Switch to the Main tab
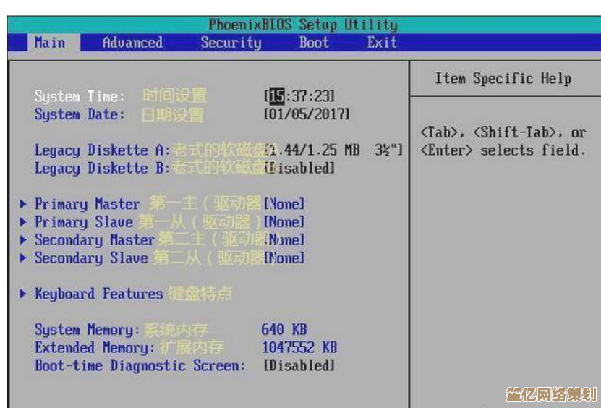 (x=54, y=42)
